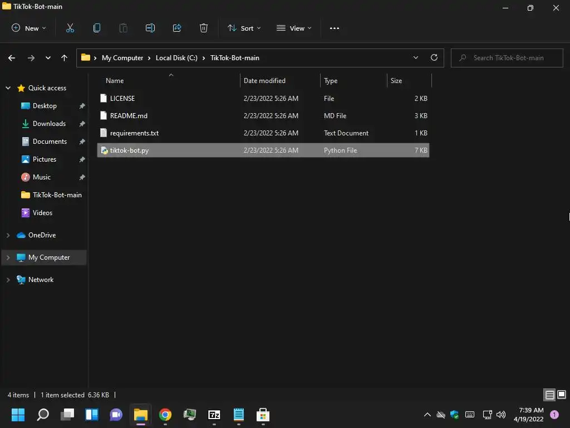Click the Delete trash can icon
The width and height of the screenshot is (570, 428).
[x=204, y=28]
